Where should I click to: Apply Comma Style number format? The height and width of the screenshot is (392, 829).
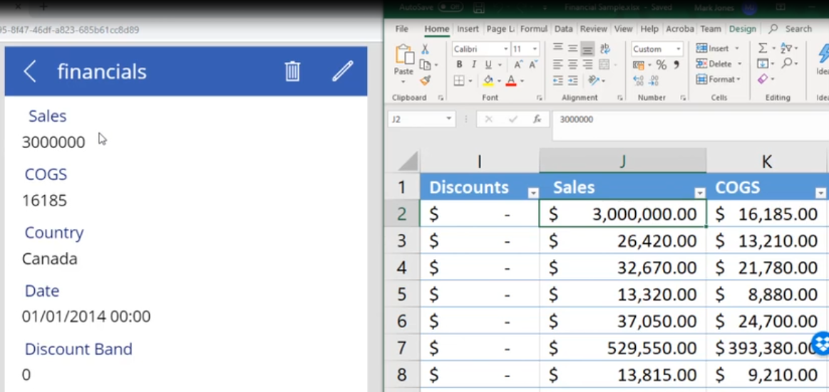[676, 64]
